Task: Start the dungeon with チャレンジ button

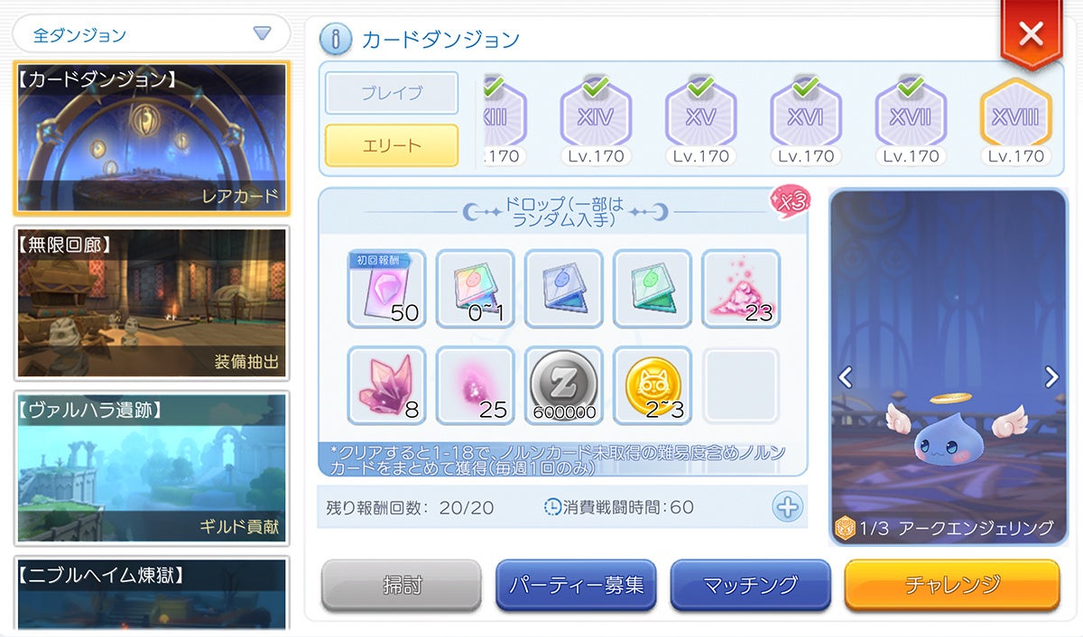Action: 952,586
